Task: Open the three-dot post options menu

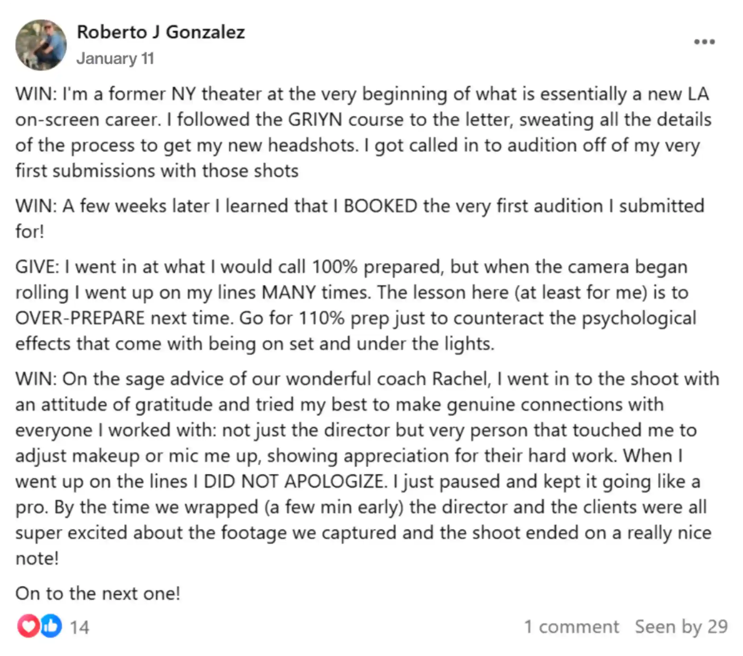Action: pos(704,42)
